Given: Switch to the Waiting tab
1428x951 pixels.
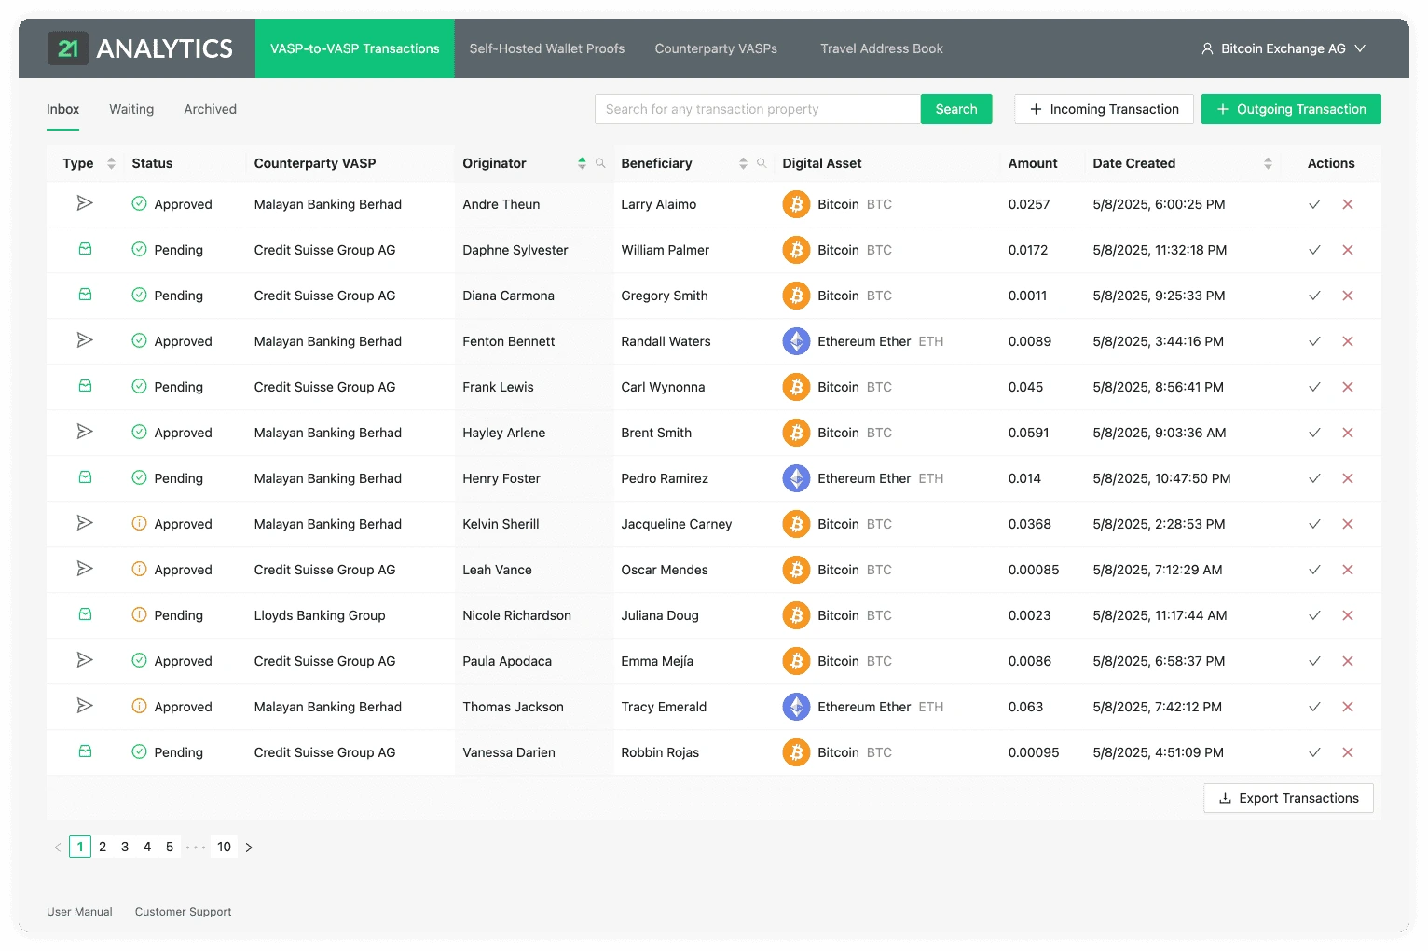Looking at the screenshot, I should tap(130, 109).
